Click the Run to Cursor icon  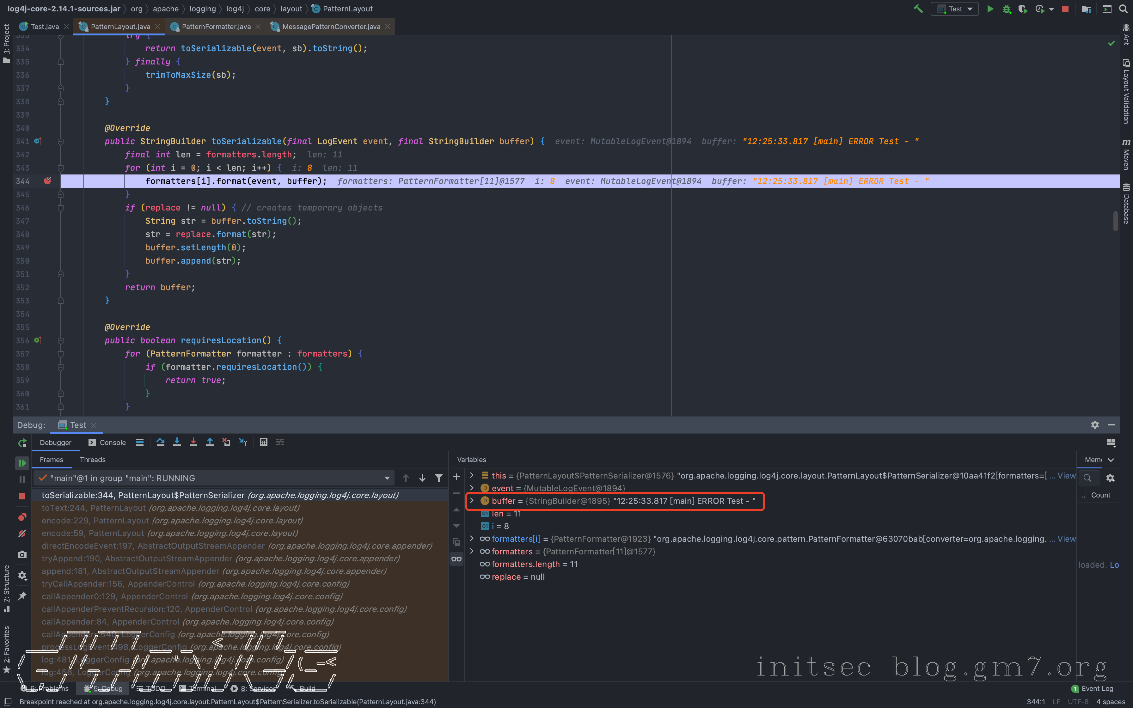pos(243,442)
